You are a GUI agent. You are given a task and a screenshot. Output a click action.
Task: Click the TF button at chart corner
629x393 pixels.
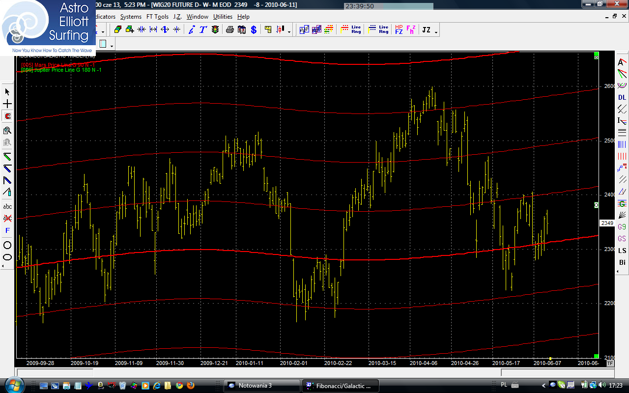(x=610, y=364)
